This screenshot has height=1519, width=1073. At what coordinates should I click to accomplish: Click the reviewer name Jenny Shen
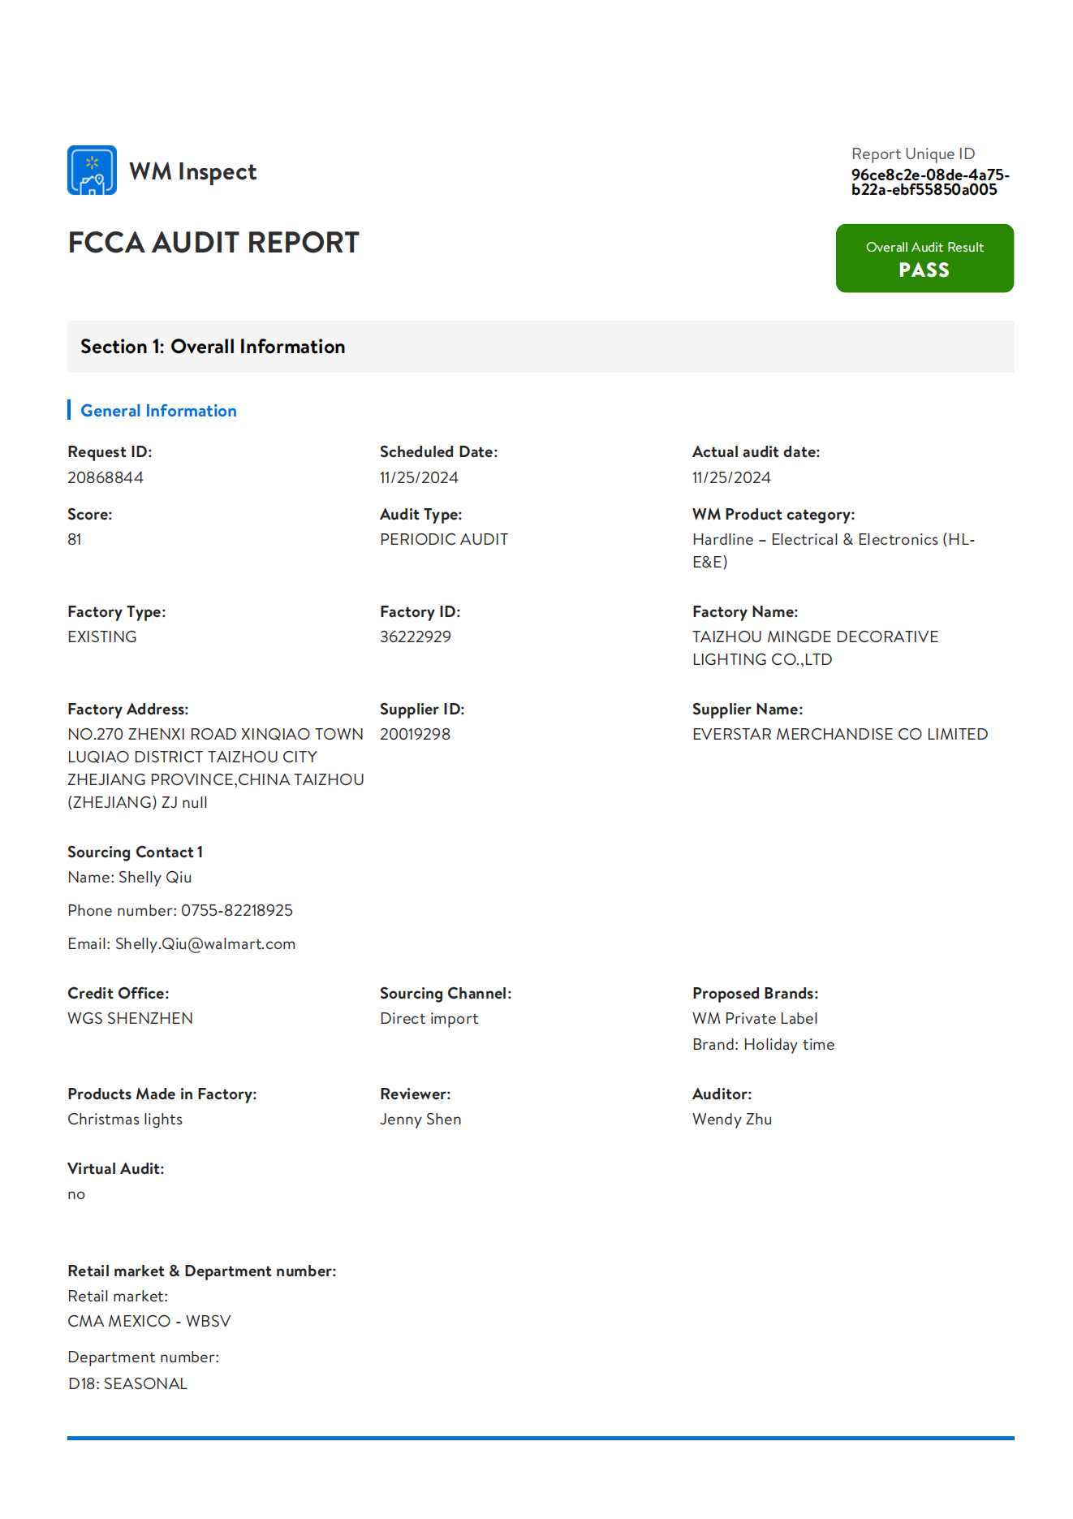tap(420, 1120)
